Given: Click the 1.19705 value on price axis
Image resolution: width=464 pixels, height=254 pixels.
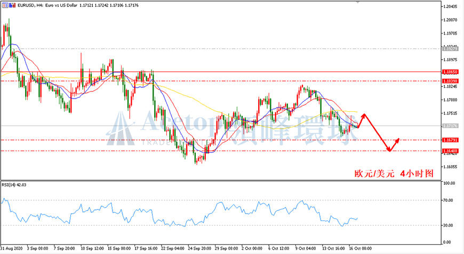Looking at the screenshot, I should [450, 33].
